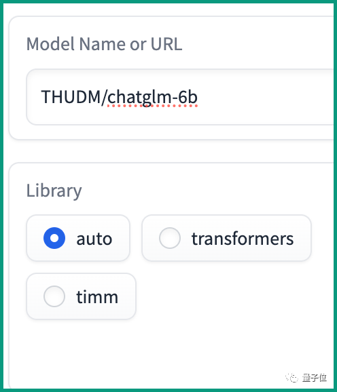Click the 'Model Name or URL' label
The height and width of the screenshot is (392, 337).
point(104,44)
